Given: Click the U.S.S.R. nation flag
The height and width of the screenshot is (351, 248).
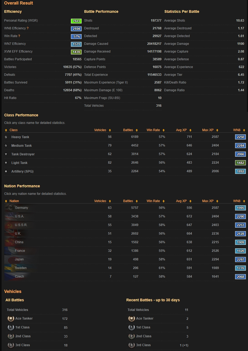Looking at the screenshot, I should coord(9,225).
